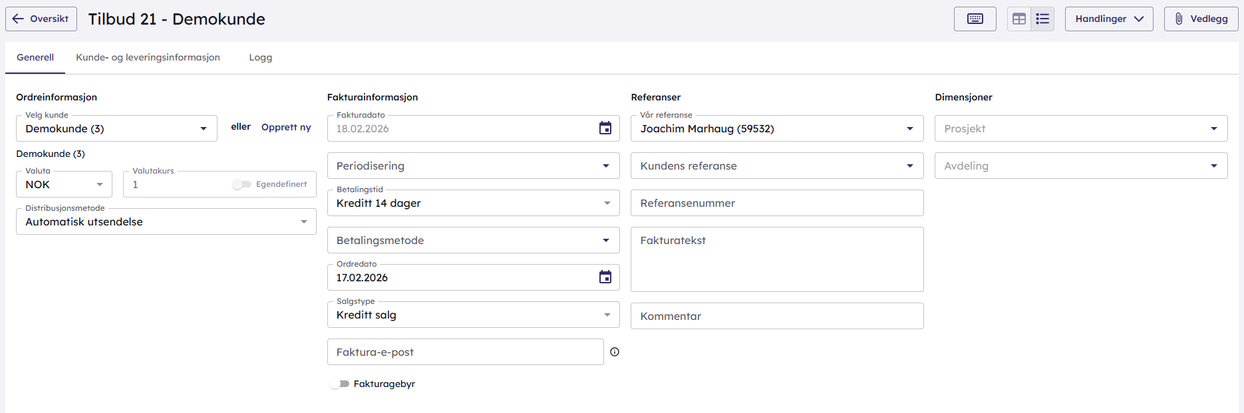
Task: Switch to Kunde- og leveringsinformasjon tab
Action: pyautogui.click(x=148, y=57)
